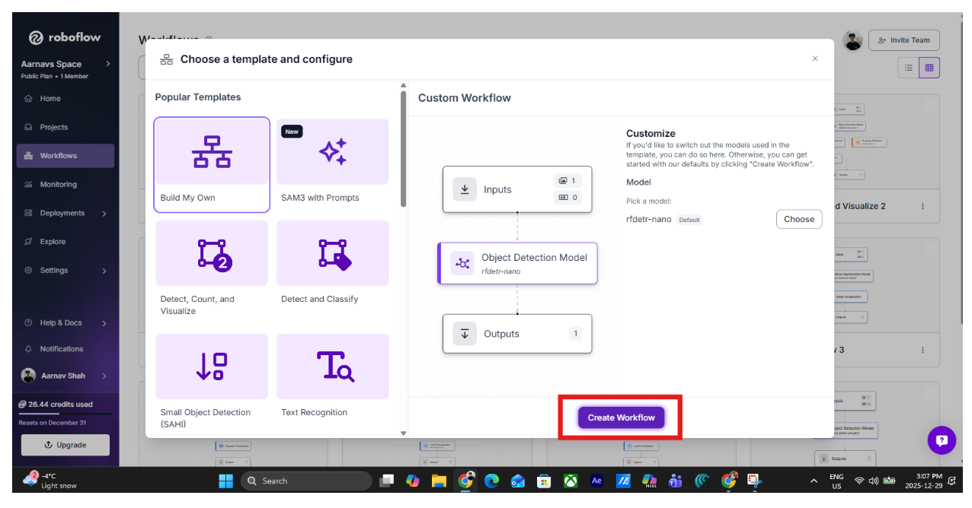Click the Roboflow logo in the sidebar
This screenshot has height=508, width=972.
[x=64, y=37]
